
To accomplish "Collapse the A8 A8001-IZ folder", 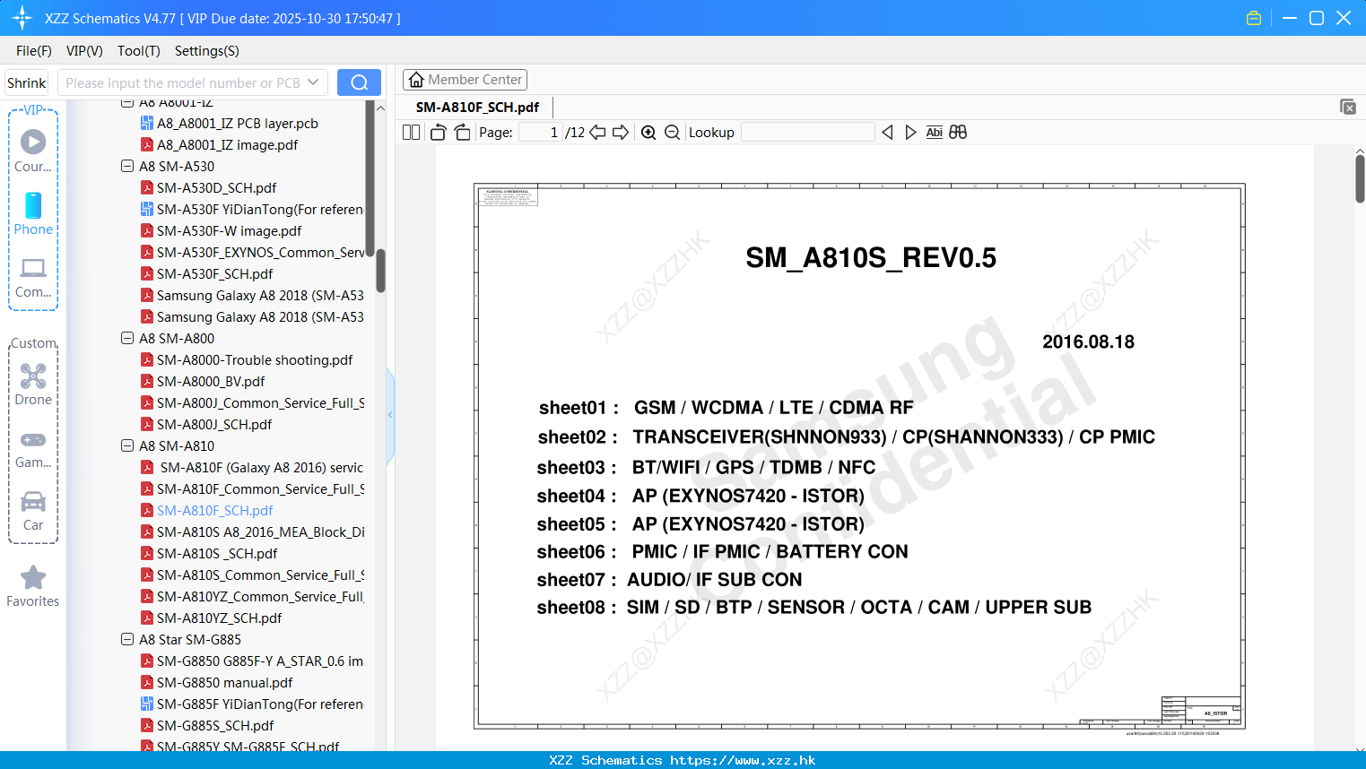I will [x=127, y=103].
